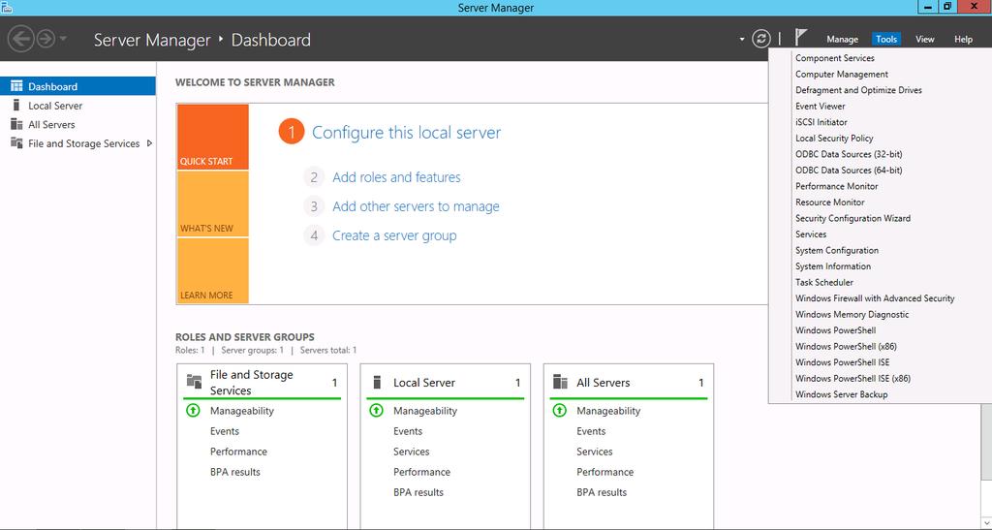Open Events in the Local Server tile
This screenshot has height=530, width=992.
click(408, 431)
